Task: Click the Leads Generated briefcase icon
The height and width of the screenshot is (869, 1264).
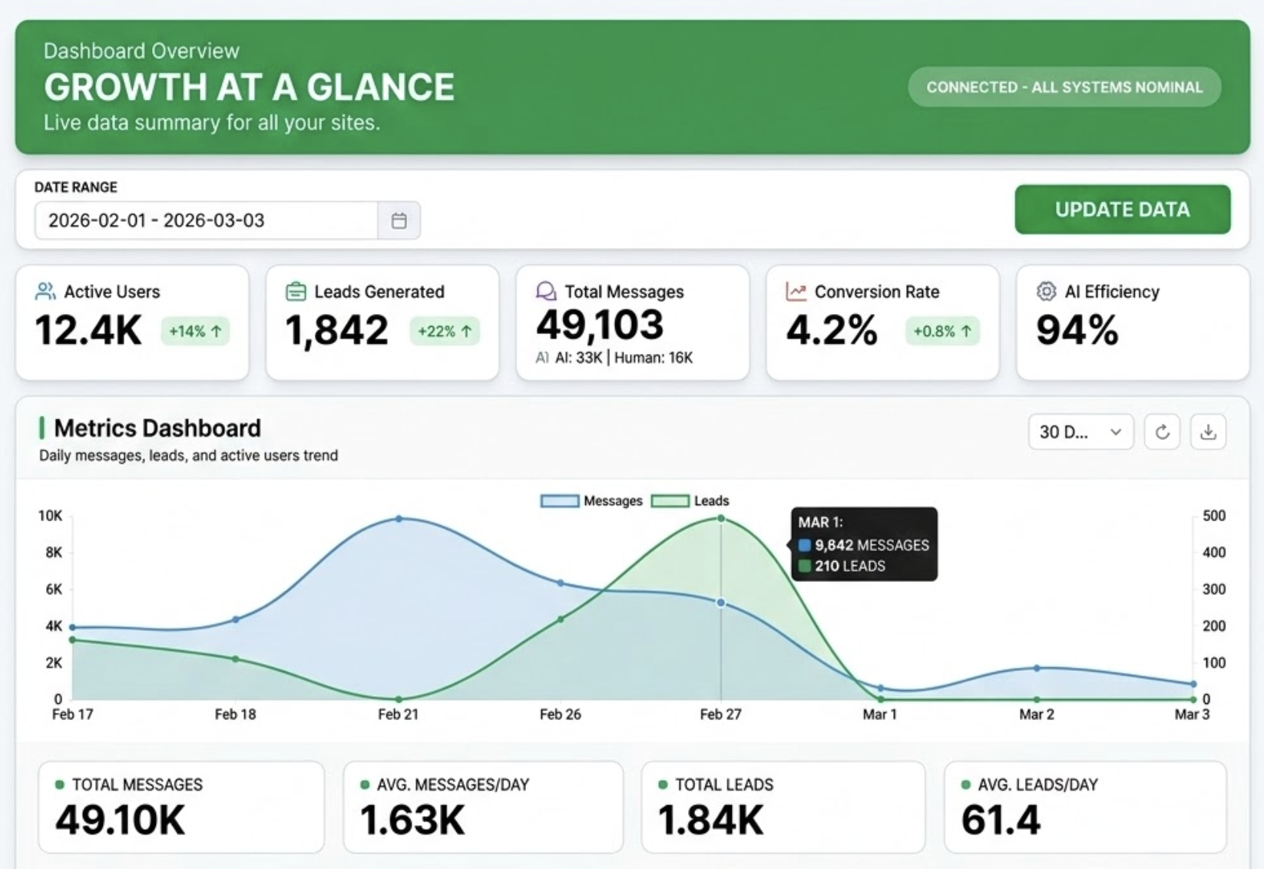Action: [296, 292]
